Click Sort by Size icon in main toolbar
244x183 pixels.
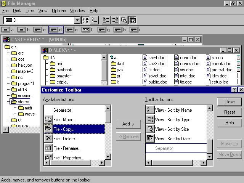(x=124, y=20)
